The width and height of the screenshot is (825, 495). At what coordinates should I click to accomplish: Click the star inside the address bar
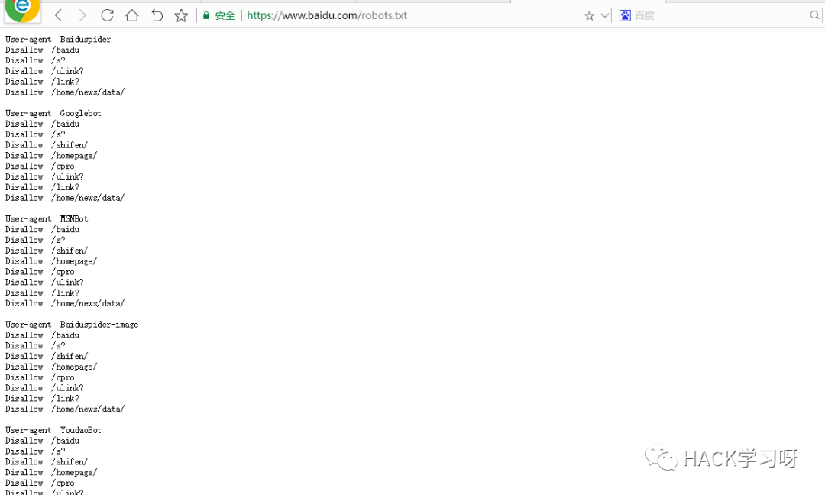(x=589, y=16)
